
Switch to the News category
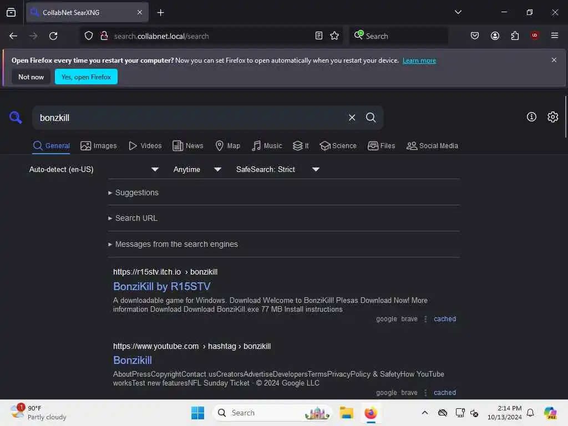coord(188,146)
